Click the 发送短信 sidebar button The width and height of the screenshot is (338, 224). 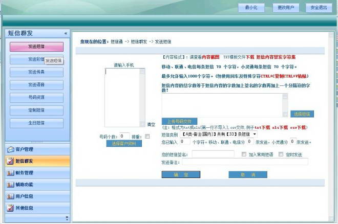click(36, 47)
